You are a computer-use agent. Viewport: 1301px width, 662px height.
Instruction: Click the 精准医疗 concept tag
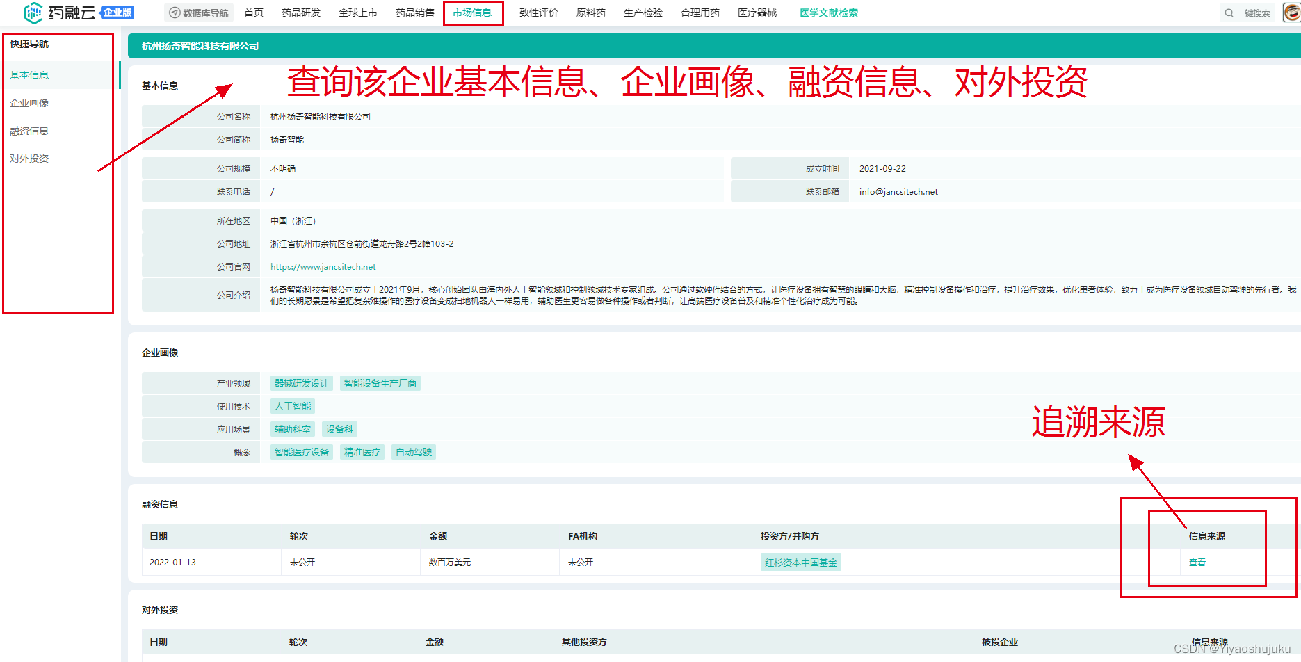pos(362,452)
